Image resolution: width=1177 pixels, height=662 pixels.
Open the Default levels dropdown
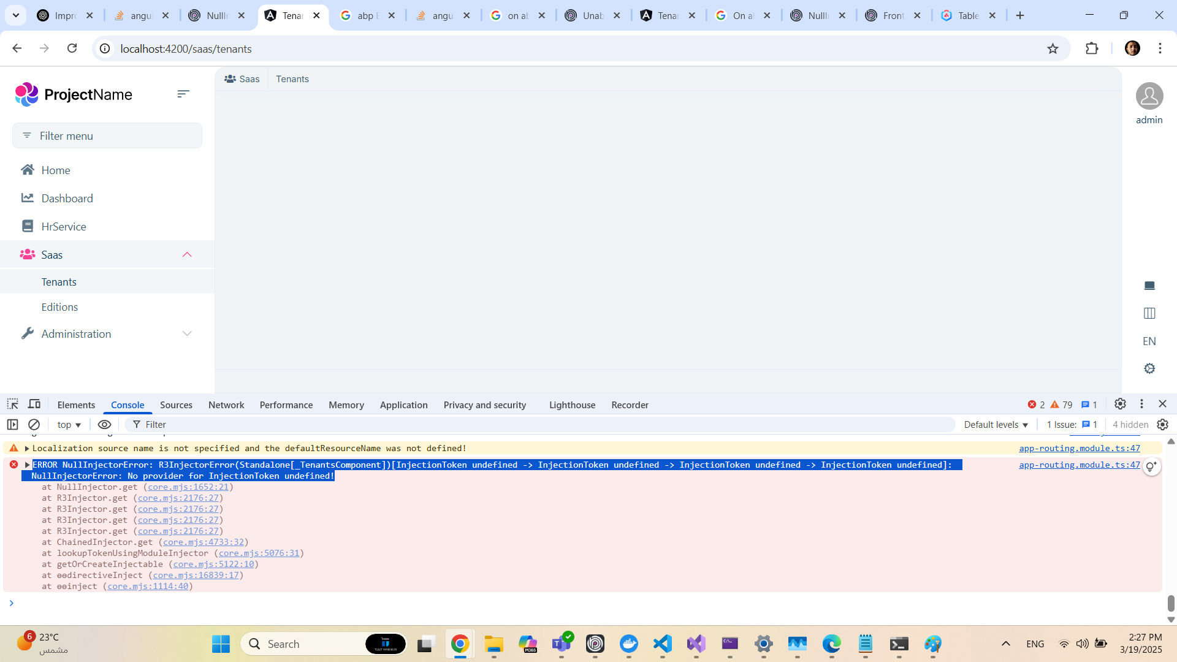[x=996, y=424]
